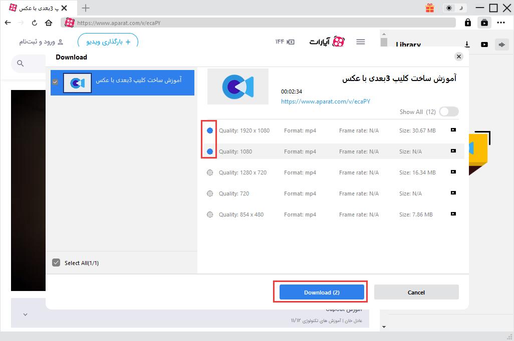Click the Download (2) button
The width and height of the screenshot is (514, 341).
tap(322, 292)
